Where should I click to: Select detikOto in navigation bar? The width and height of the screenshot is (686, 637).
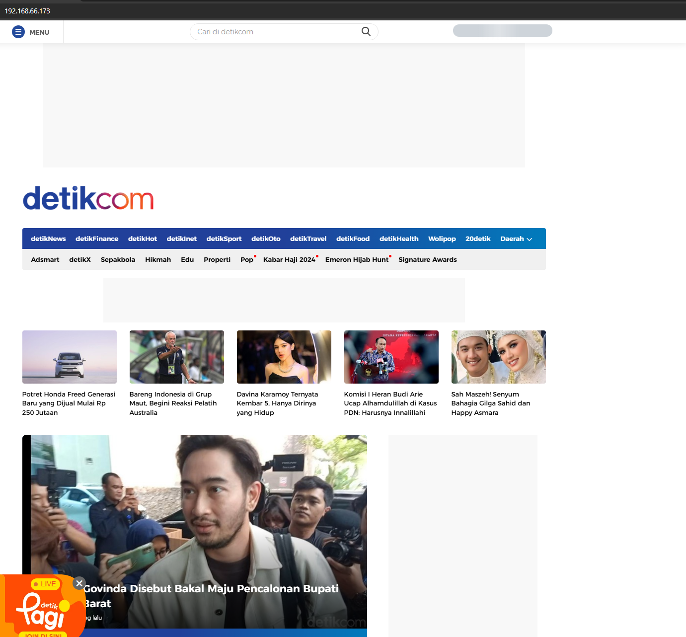(266, 239)
